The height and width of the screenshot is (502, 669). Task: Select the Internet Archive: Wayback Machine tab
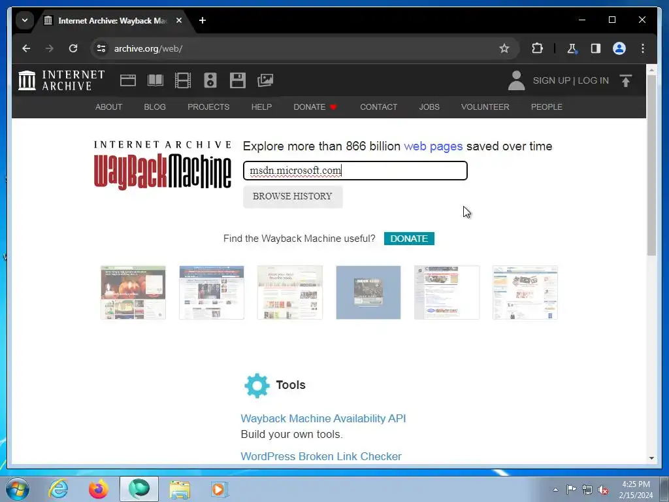click(112, 20)
